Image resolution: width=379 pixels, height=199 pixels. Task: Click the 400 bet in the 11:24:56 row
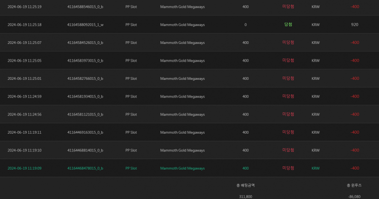246,115
